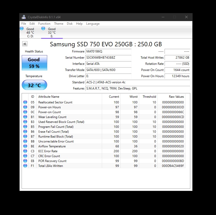
Task: Go to the previous disk with the back arrow
Action: click(x=25, y=44)
